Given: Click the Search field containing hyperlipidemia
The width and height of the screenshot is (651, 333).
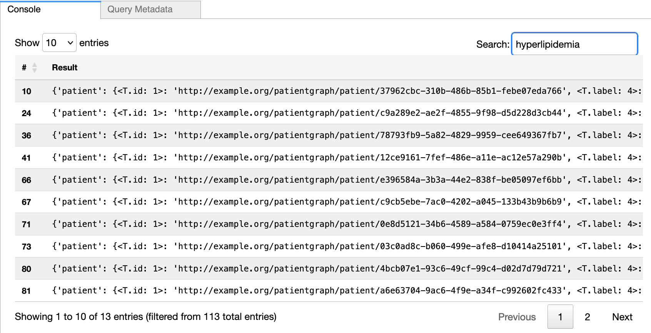Looking at the screenshot, I should tap(574, 44).
